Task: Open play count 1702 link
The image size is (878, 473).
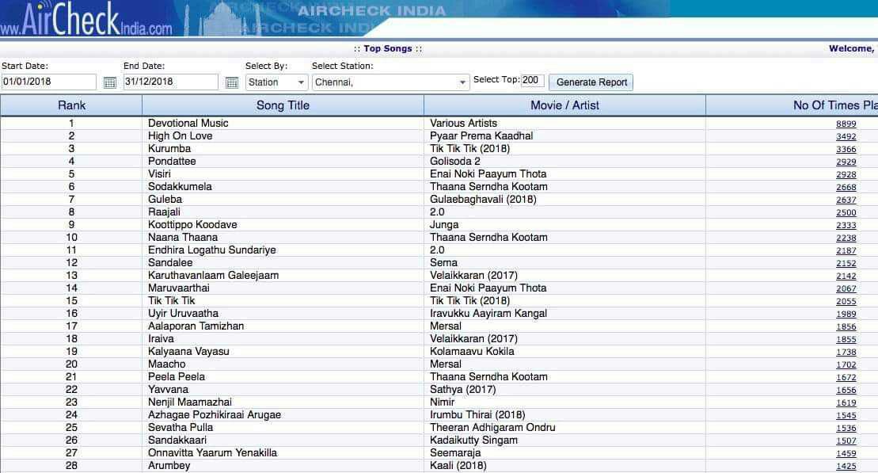Action: click(846, 364)
